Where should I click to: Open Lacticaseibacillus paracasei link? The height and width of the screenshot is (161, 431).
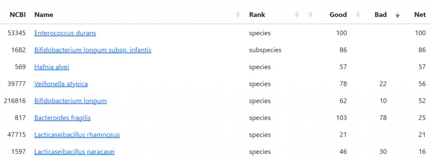point(74,152)
